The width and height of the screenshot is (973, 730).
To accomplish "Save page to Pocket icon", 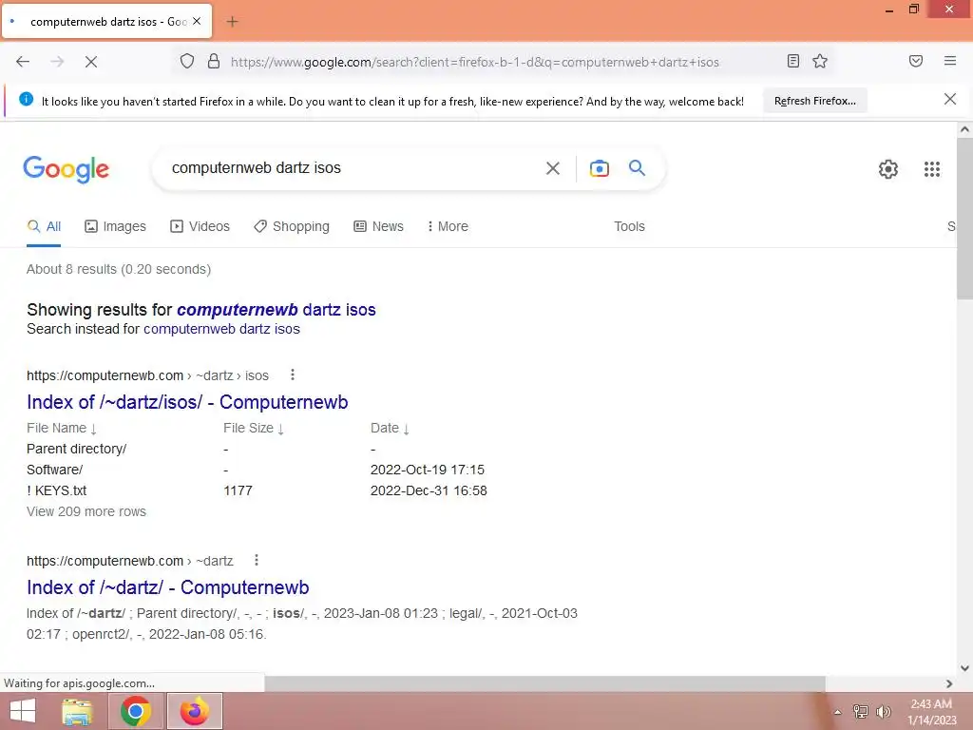I will pos(915,61).
